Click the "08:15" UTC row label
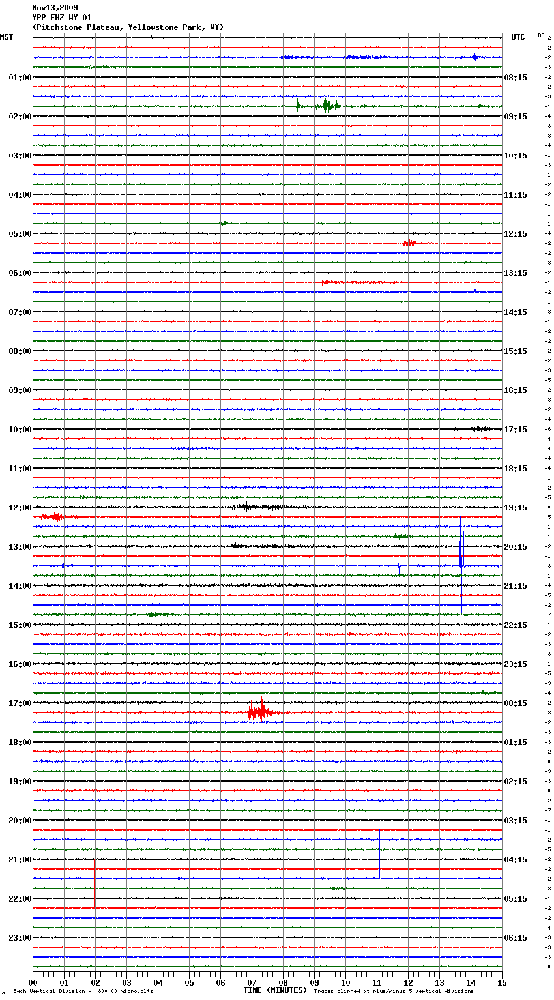Viewport: 554px width, 1000px height. pos(516,78)
